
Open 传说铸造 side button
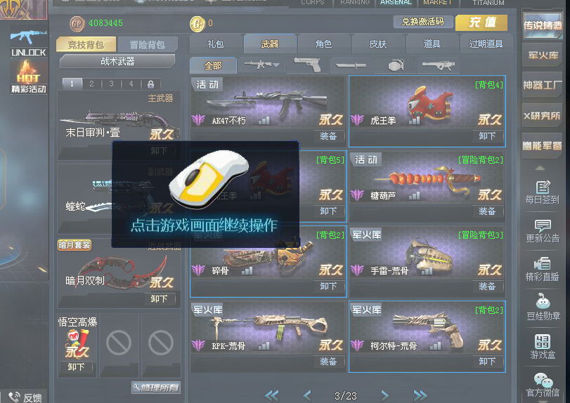(x=543, y=25)
